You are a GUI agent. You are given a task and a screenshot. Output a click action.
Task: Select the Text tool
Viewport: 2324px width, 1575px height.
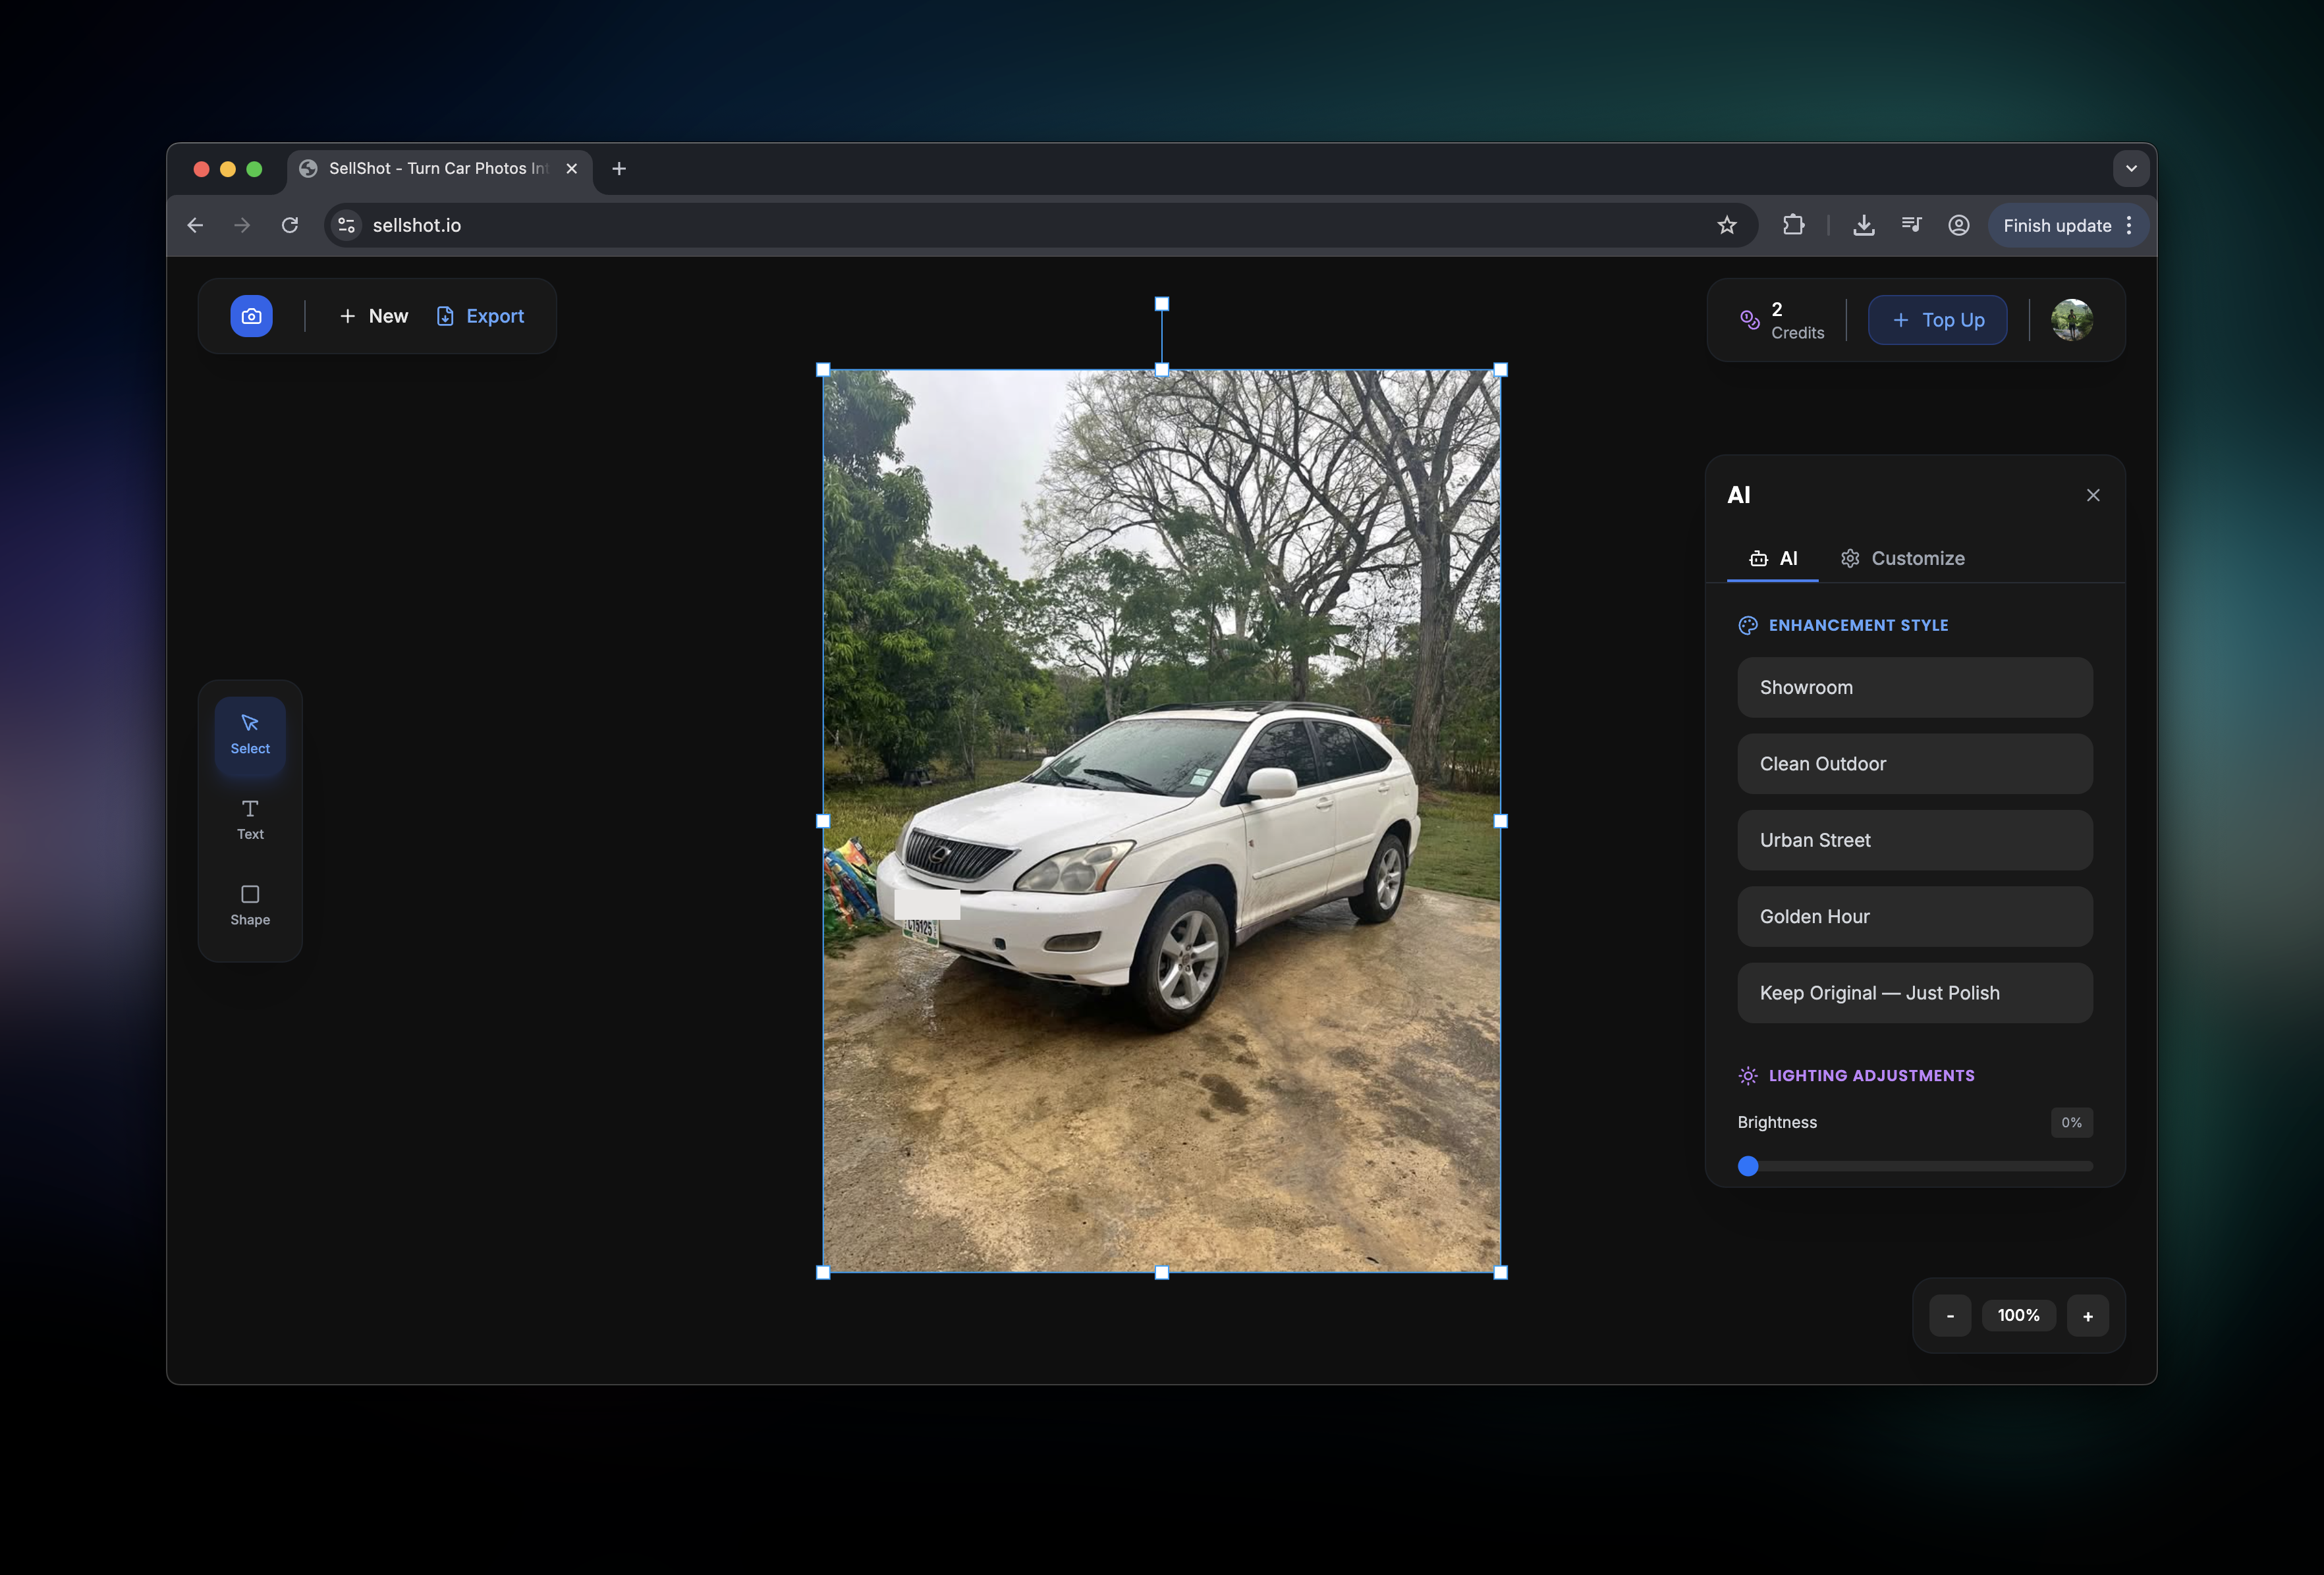coord(250,818)
